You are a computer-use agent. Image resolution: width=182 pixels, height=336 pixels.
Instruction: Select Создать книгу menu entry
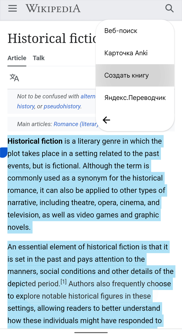pos(126,75)
